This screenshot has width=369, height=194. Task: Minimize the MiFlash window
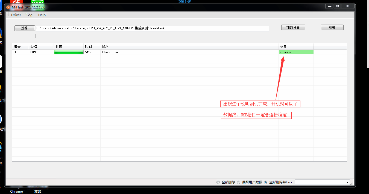pos(329,6)
